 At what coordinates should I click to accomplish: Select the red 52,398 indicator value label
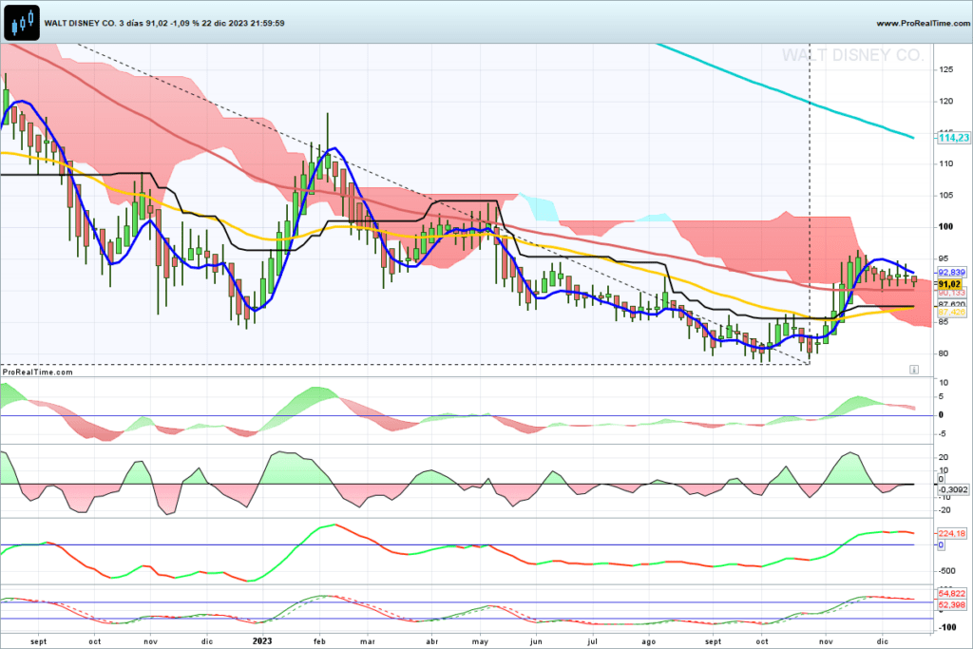(x=952, y=605)
